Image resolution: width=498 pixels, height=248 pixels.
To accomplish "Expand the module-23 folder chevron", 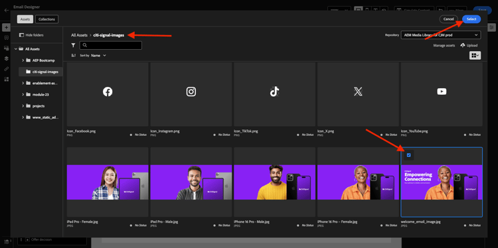I will click(23, 95).
